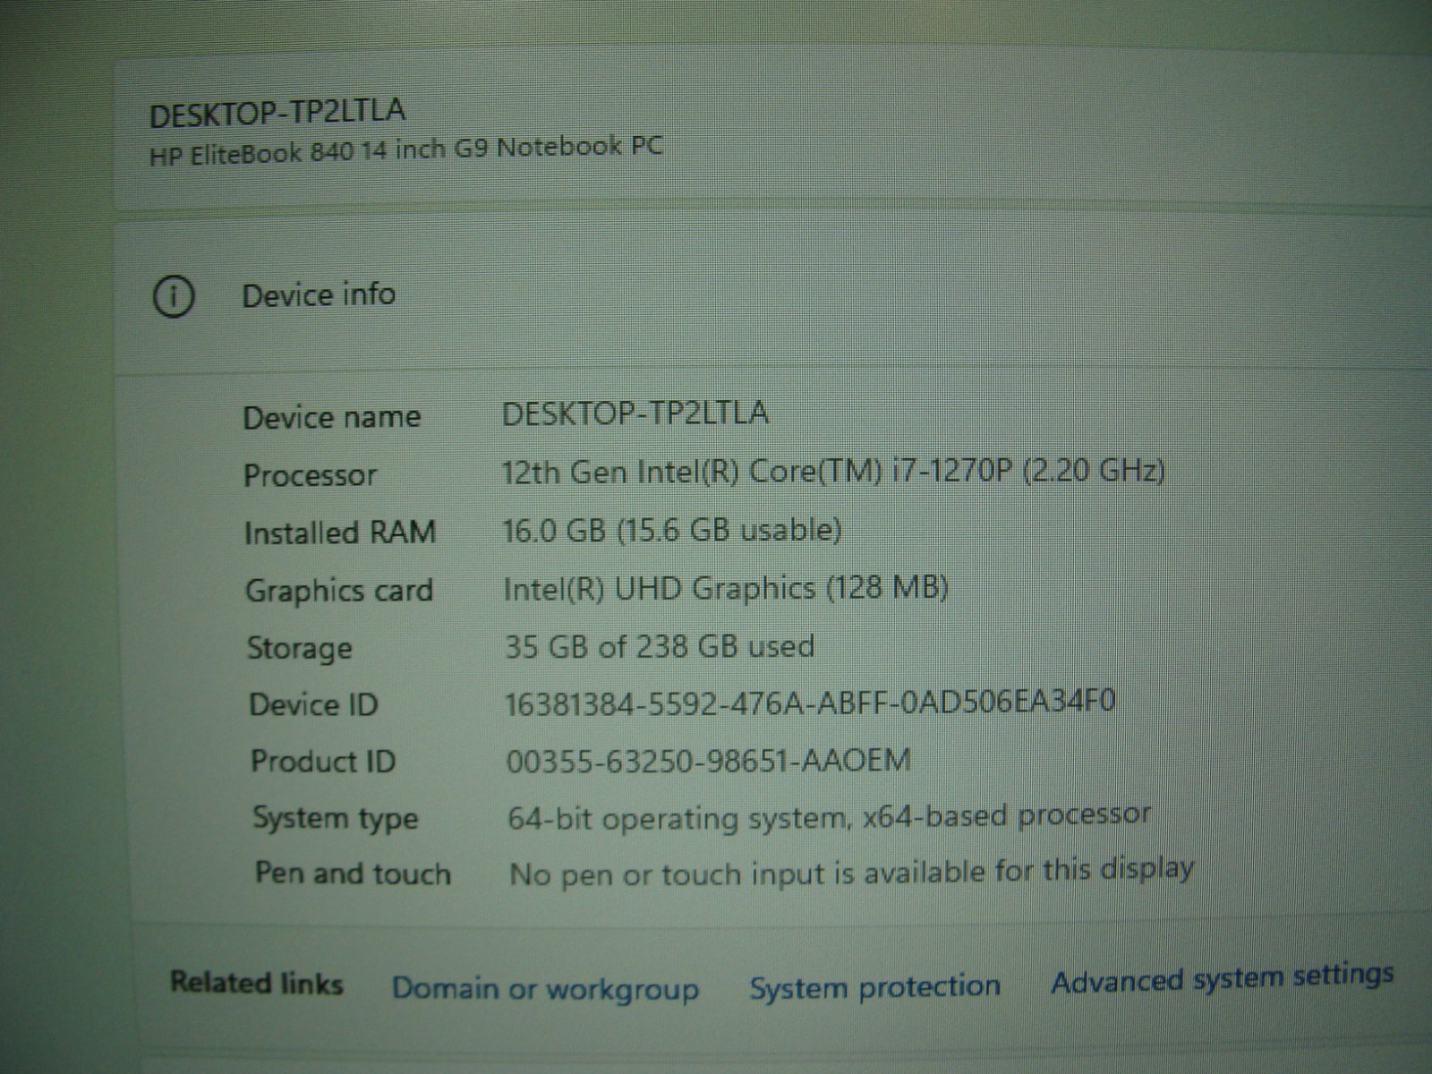1432x1074 pixels.
Task: Select the Product ID value 00355-63250-98651-AAOEM
Action: pyautogui.click(x=709, y=761)
